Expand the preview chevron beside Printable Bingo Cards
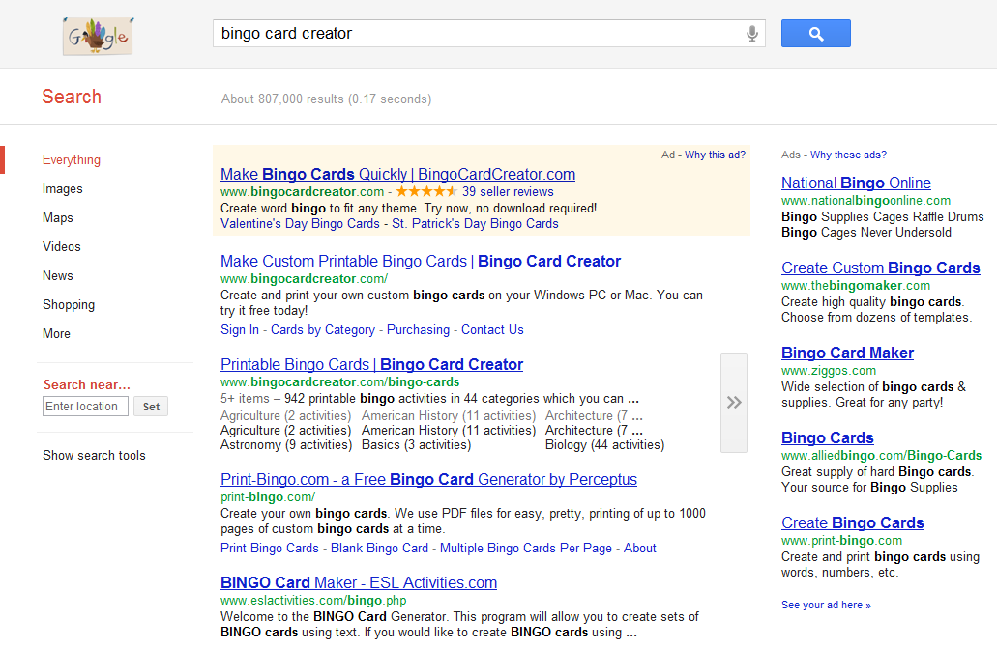This screenshot has width=997, height=649. click(734, 403)
